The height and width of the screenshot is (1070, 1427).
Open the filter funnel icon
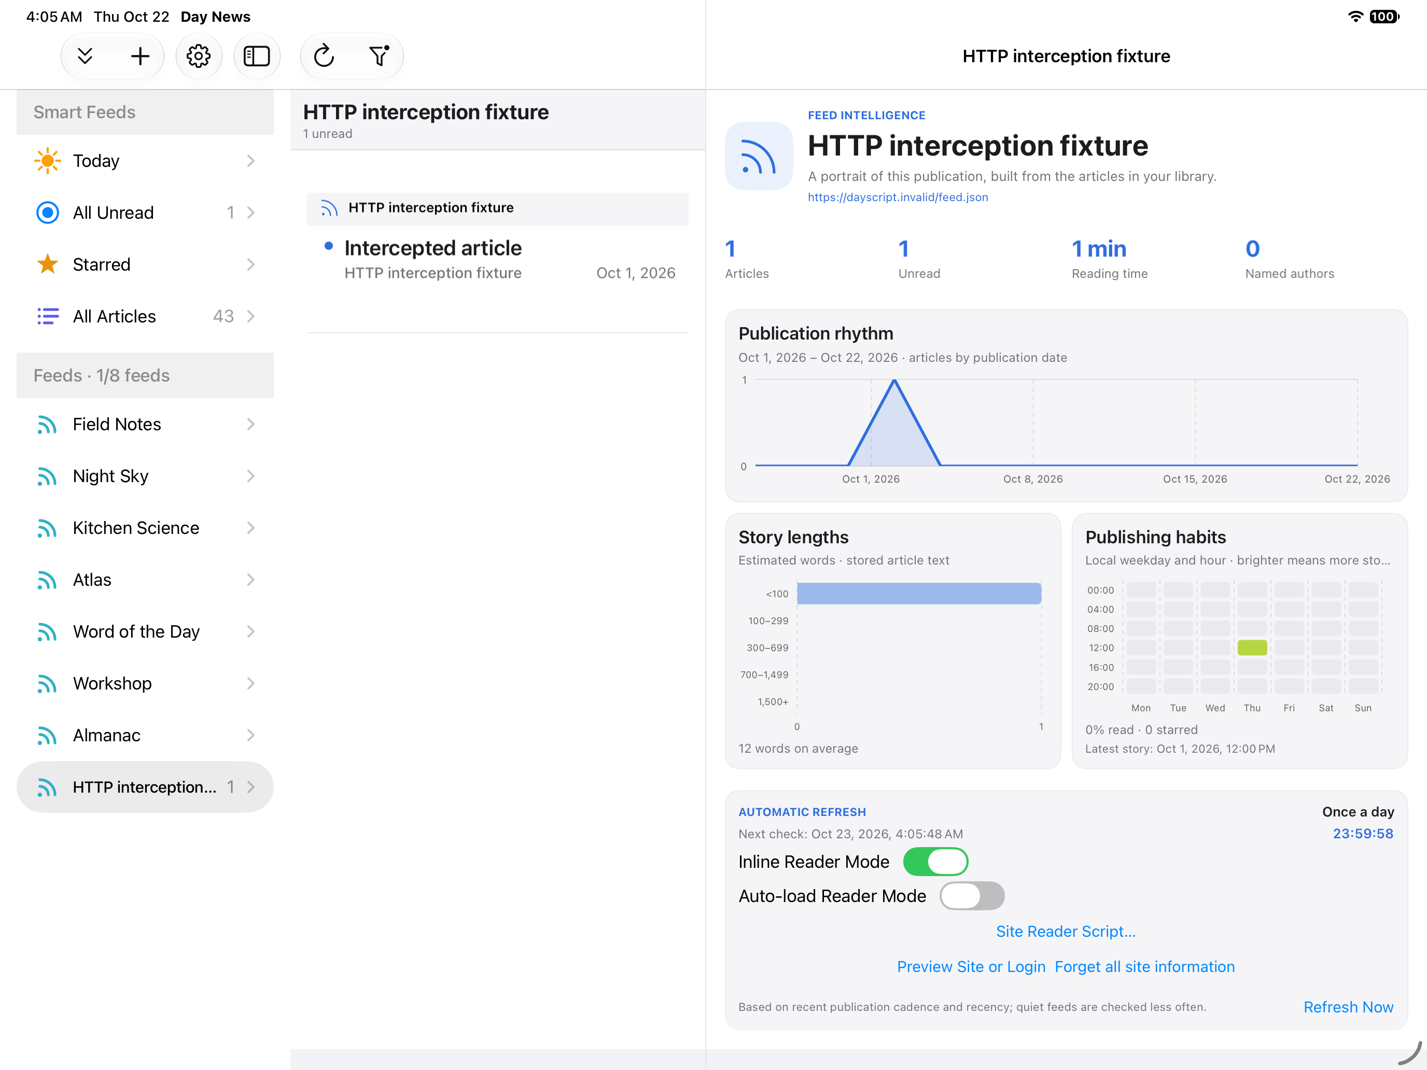coord(380,56)
